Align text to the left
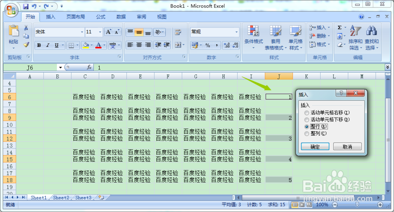The image size is (394, 212). [130, 45]
